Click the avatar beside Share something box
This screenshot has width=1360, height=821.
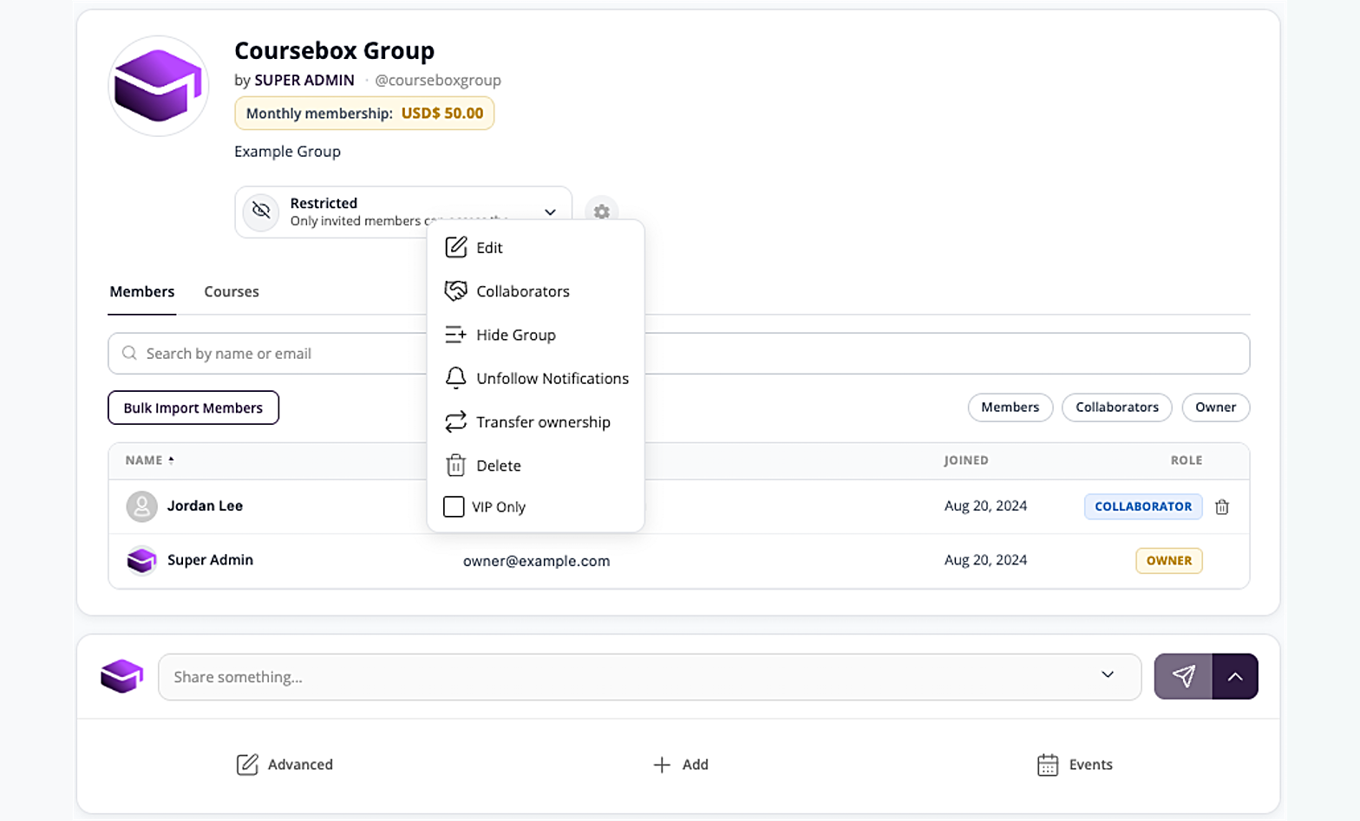pos(122,676)
